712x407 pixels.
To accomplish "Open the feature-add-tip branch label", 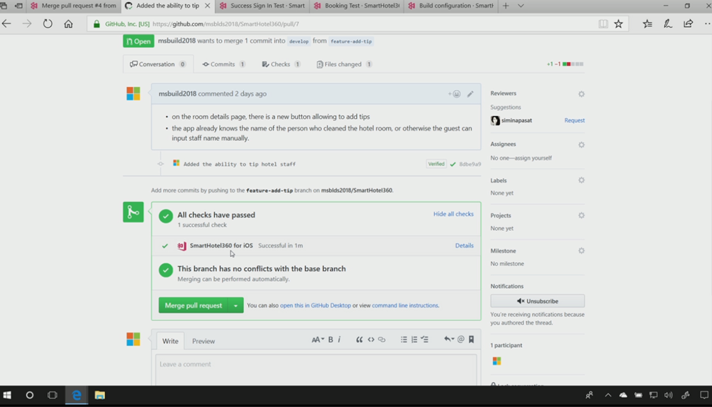I will click(351, 41).
